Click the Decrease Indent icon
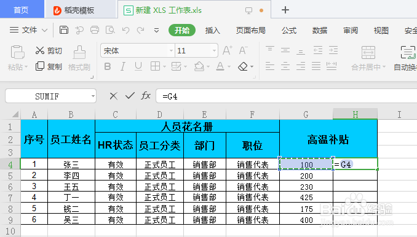The width and height of the screenshot is (417, 237). [x=317, y=50]
